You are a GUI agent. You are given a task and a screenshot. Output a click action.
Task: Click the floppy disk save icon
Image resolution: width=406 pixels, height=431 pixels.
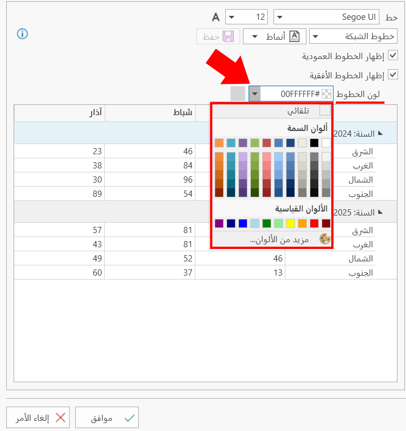click(x=228, y=36)
